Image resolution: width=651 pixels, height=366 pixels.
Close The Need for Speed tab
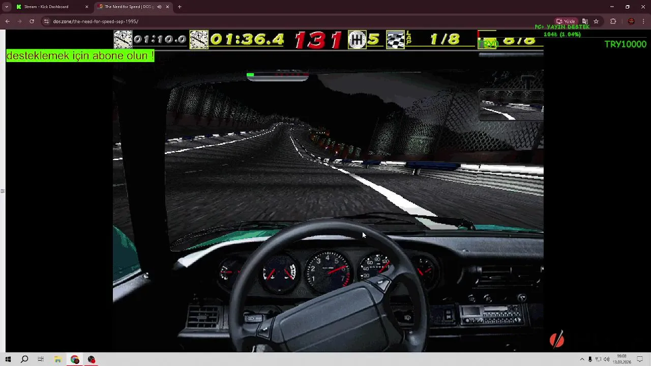coord(167,7)
